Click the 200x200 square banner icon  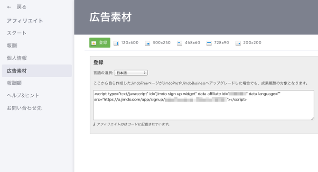[238, 43]
